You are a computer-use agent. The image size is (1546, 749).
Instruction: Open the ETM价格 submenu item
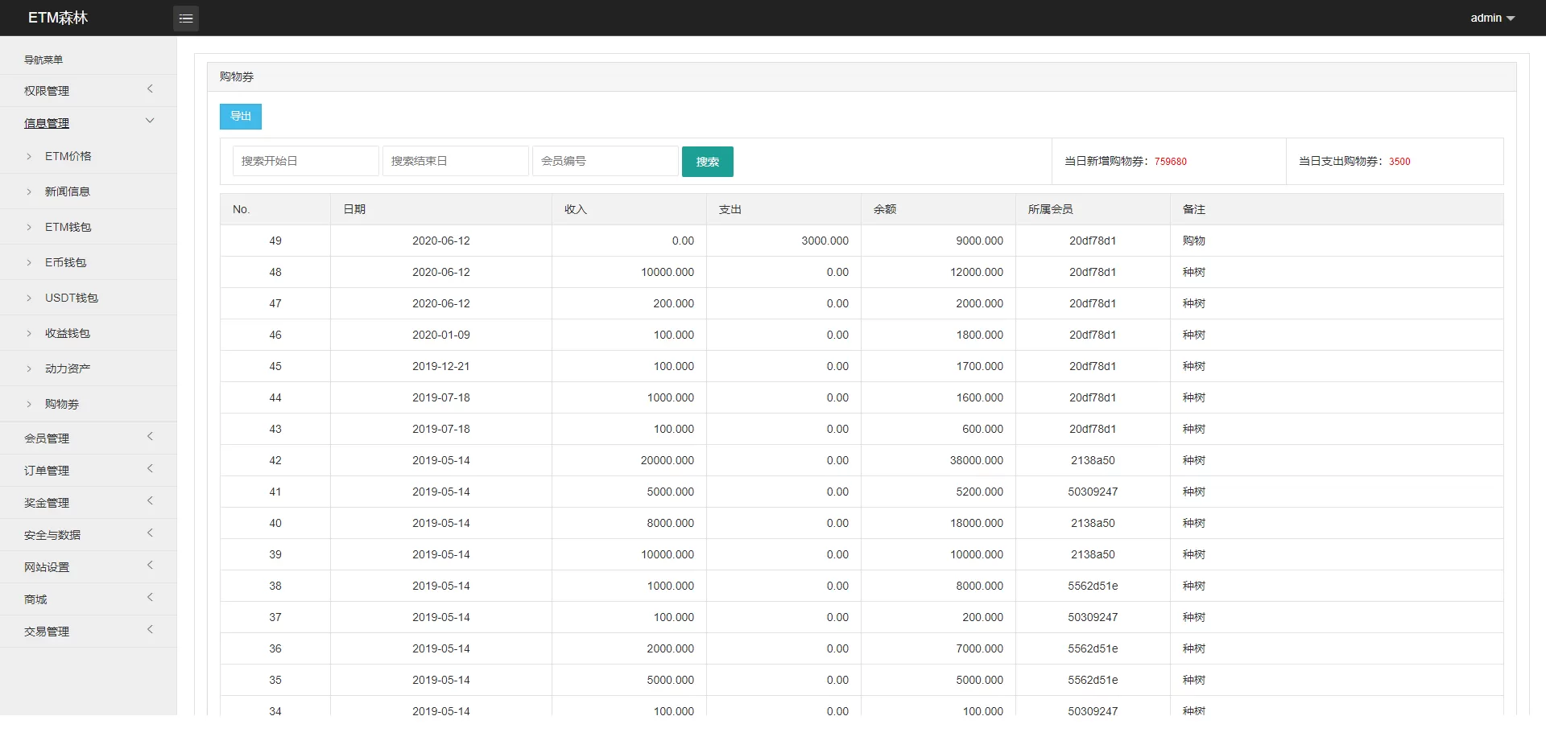click(68, 156)
